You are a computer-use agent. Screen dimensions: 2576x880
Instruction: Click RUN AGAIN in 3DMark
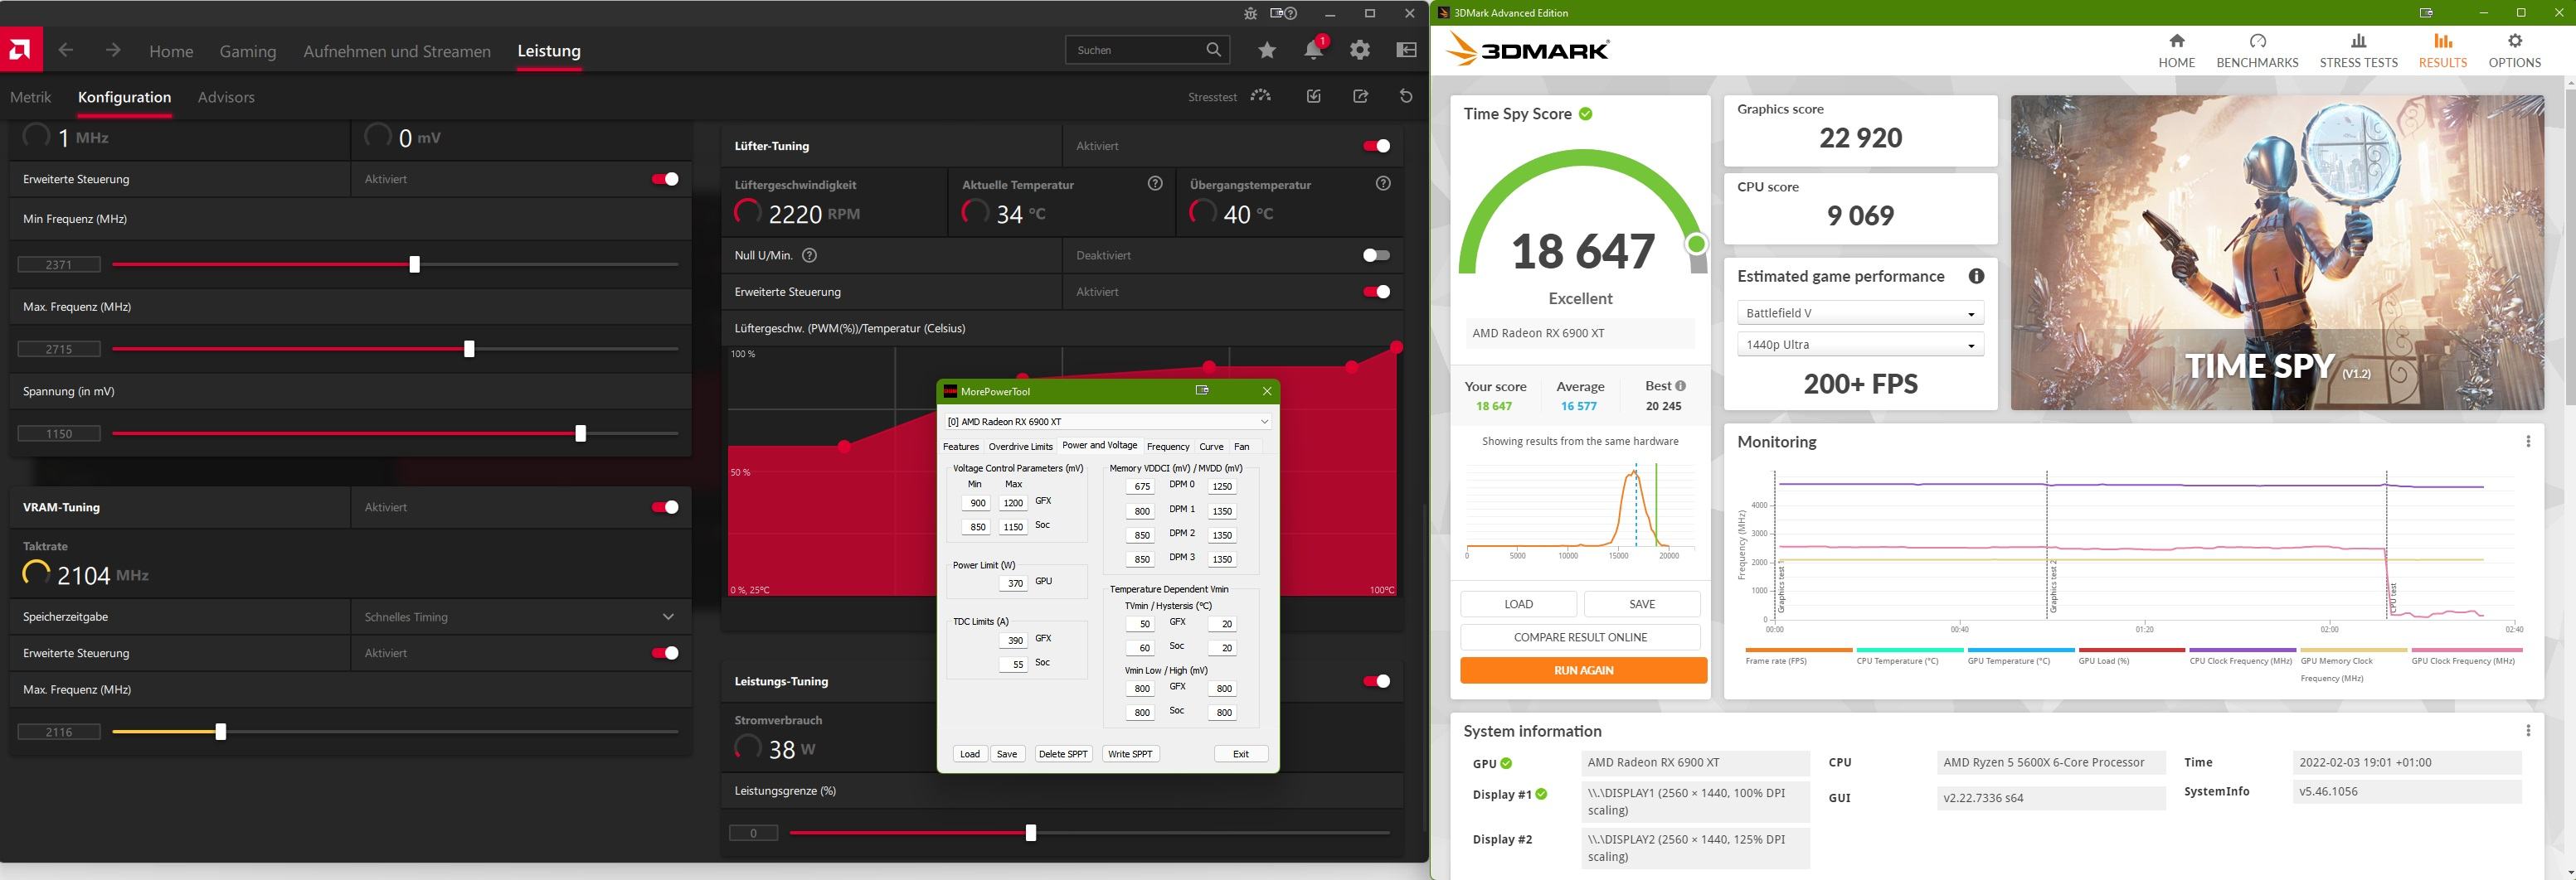tap(1583, 670)
